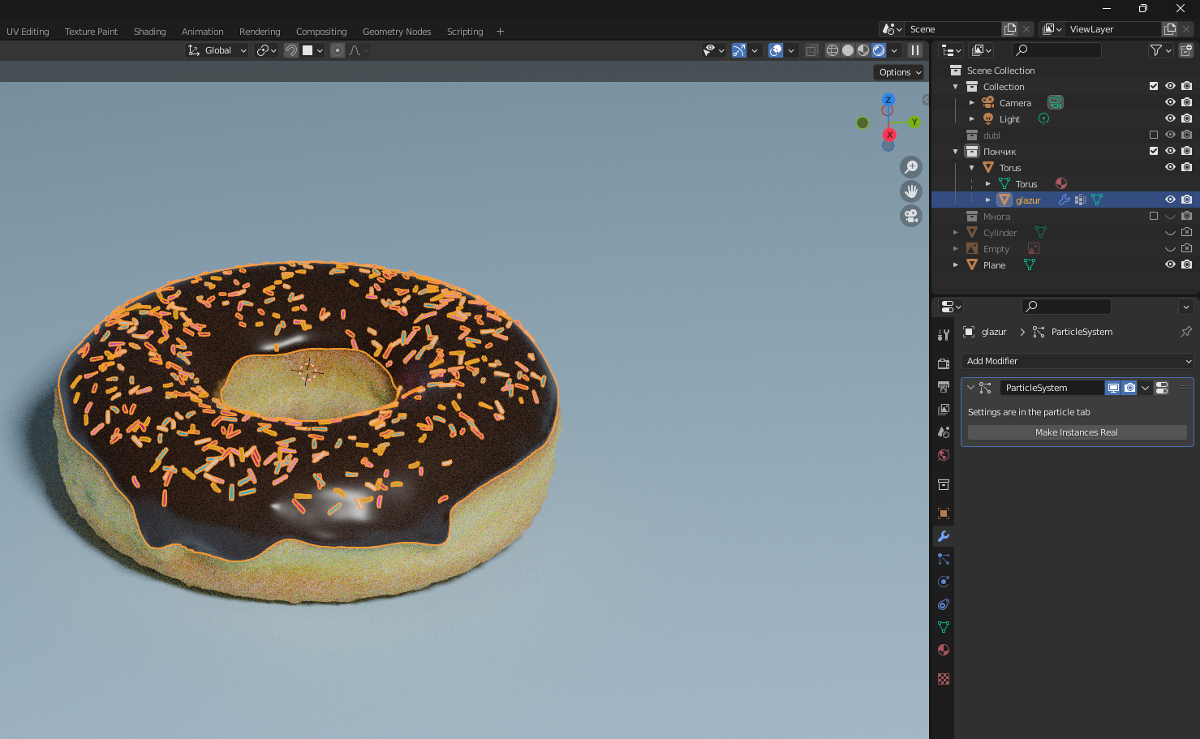The image size is (1200, 739).
Task: Click the zoom viewport magnifier gizmo
Action: [x=911, y=167]
